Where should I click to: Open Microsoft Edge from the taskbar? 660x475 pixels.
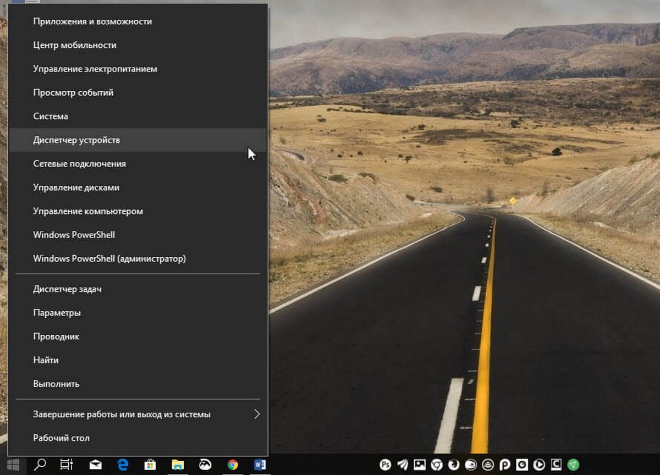123,465
